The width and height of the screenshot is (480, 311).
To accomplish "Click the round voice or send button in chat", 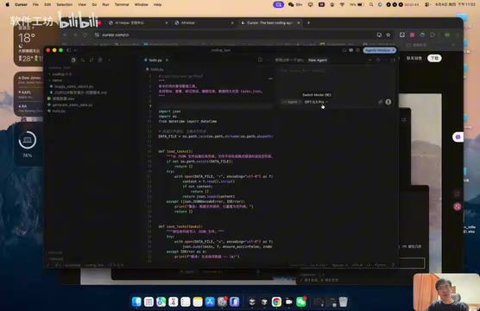I will point(388,102).
